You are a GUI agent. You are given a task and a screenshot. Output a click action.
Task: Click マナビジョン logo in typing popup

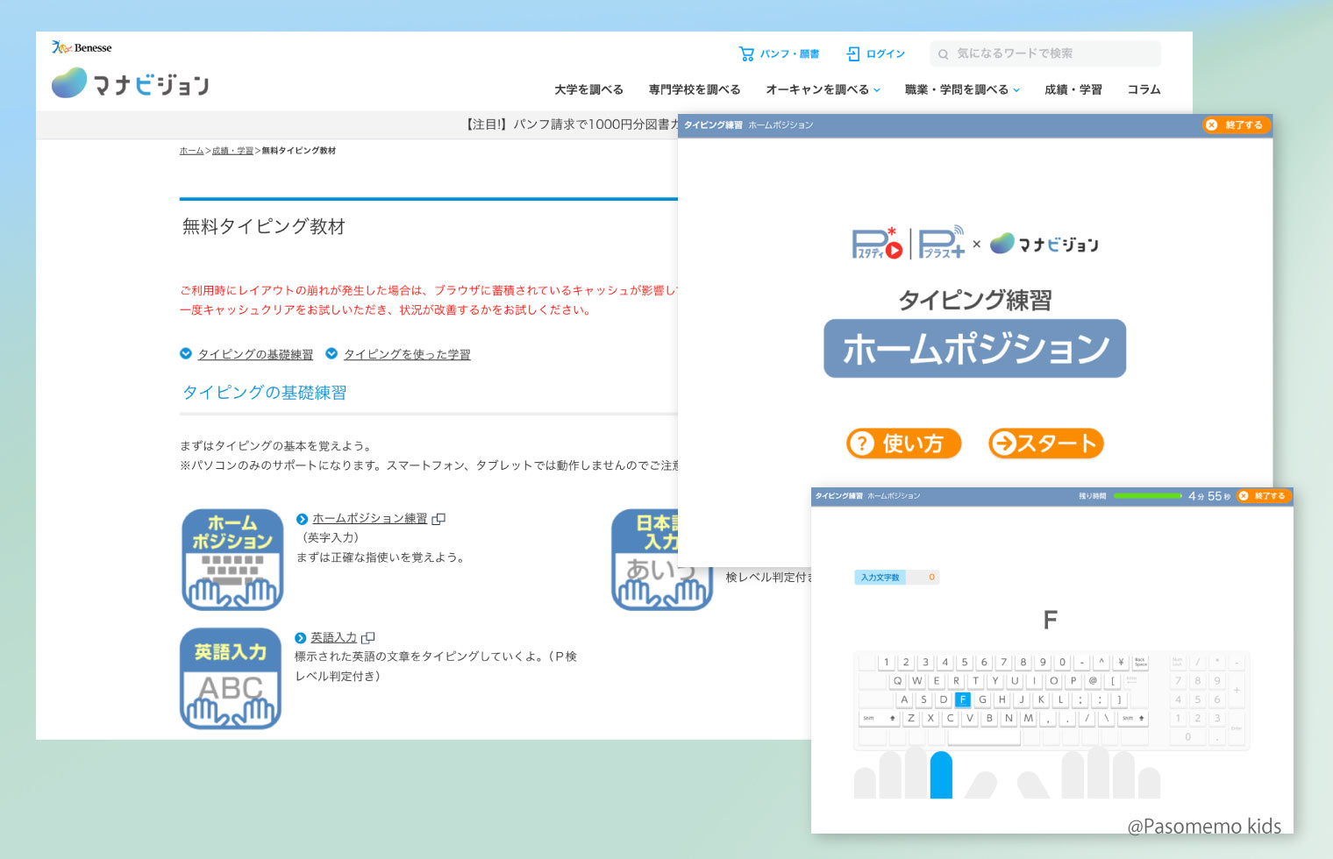pyautogui.click(x=1044, y=244)
